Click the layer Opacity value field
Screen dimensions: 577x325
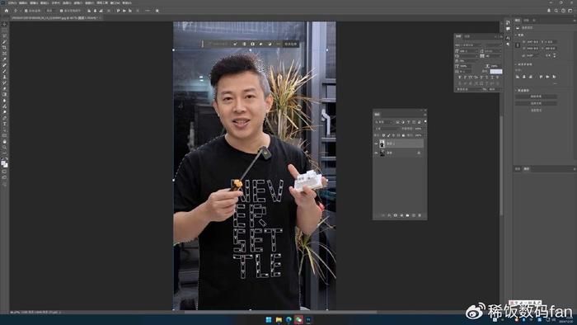coord(418,129)
